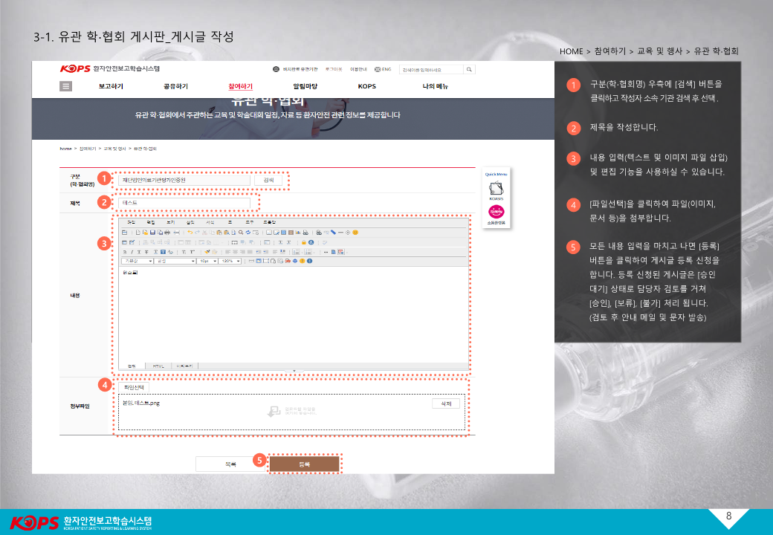Screen dimensions: 773x535
Task: Click the pink round quick menu icon
Action: 496,213
